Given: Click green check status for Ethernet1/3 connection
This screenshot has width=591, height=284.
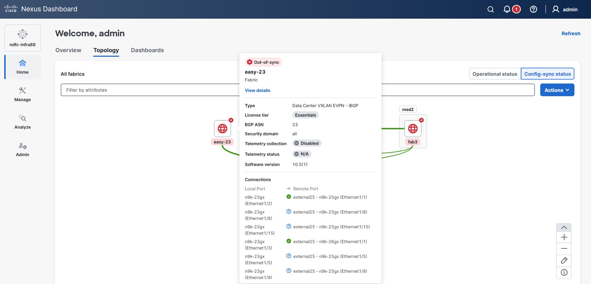Looking at the screenshot, I should pyautogui.click(x=289, y=241).
